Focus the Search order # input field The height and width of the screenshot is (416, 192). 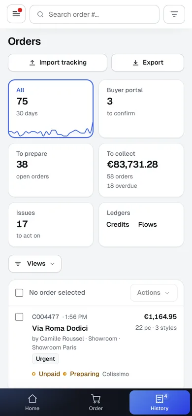[95, 14]
